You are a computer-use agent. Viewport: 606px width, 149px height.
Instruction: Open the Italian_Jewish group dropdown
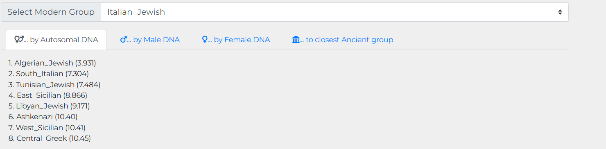click(335, 12)
